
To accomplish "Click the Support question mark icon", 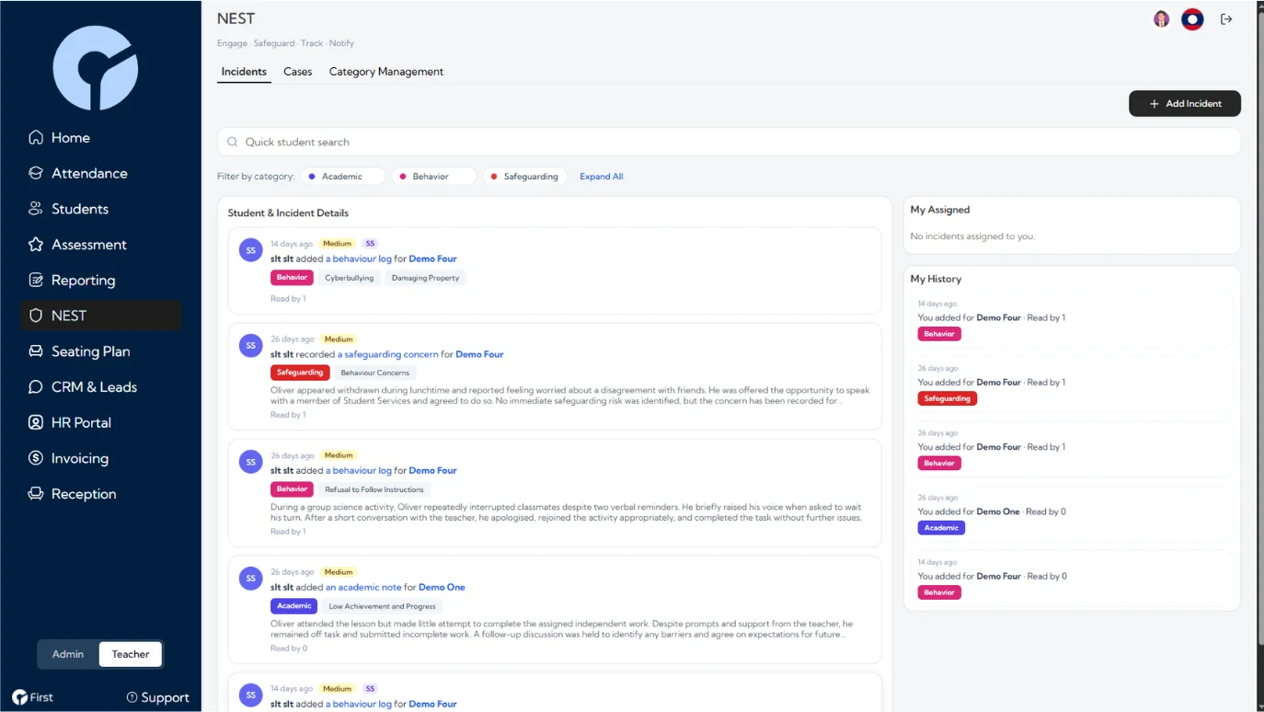I will point(132,697).
